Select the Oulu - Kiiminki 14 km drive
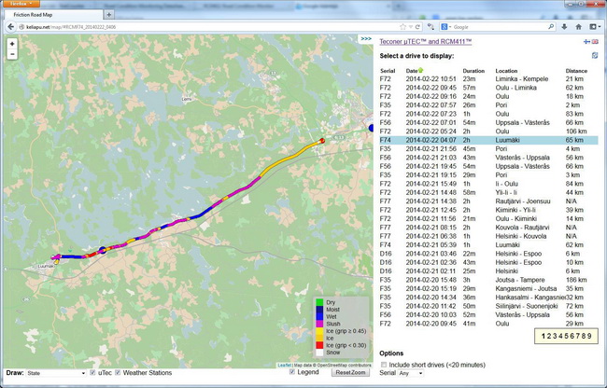The height and width of the screenshot is (388, 607). (488, 219)
